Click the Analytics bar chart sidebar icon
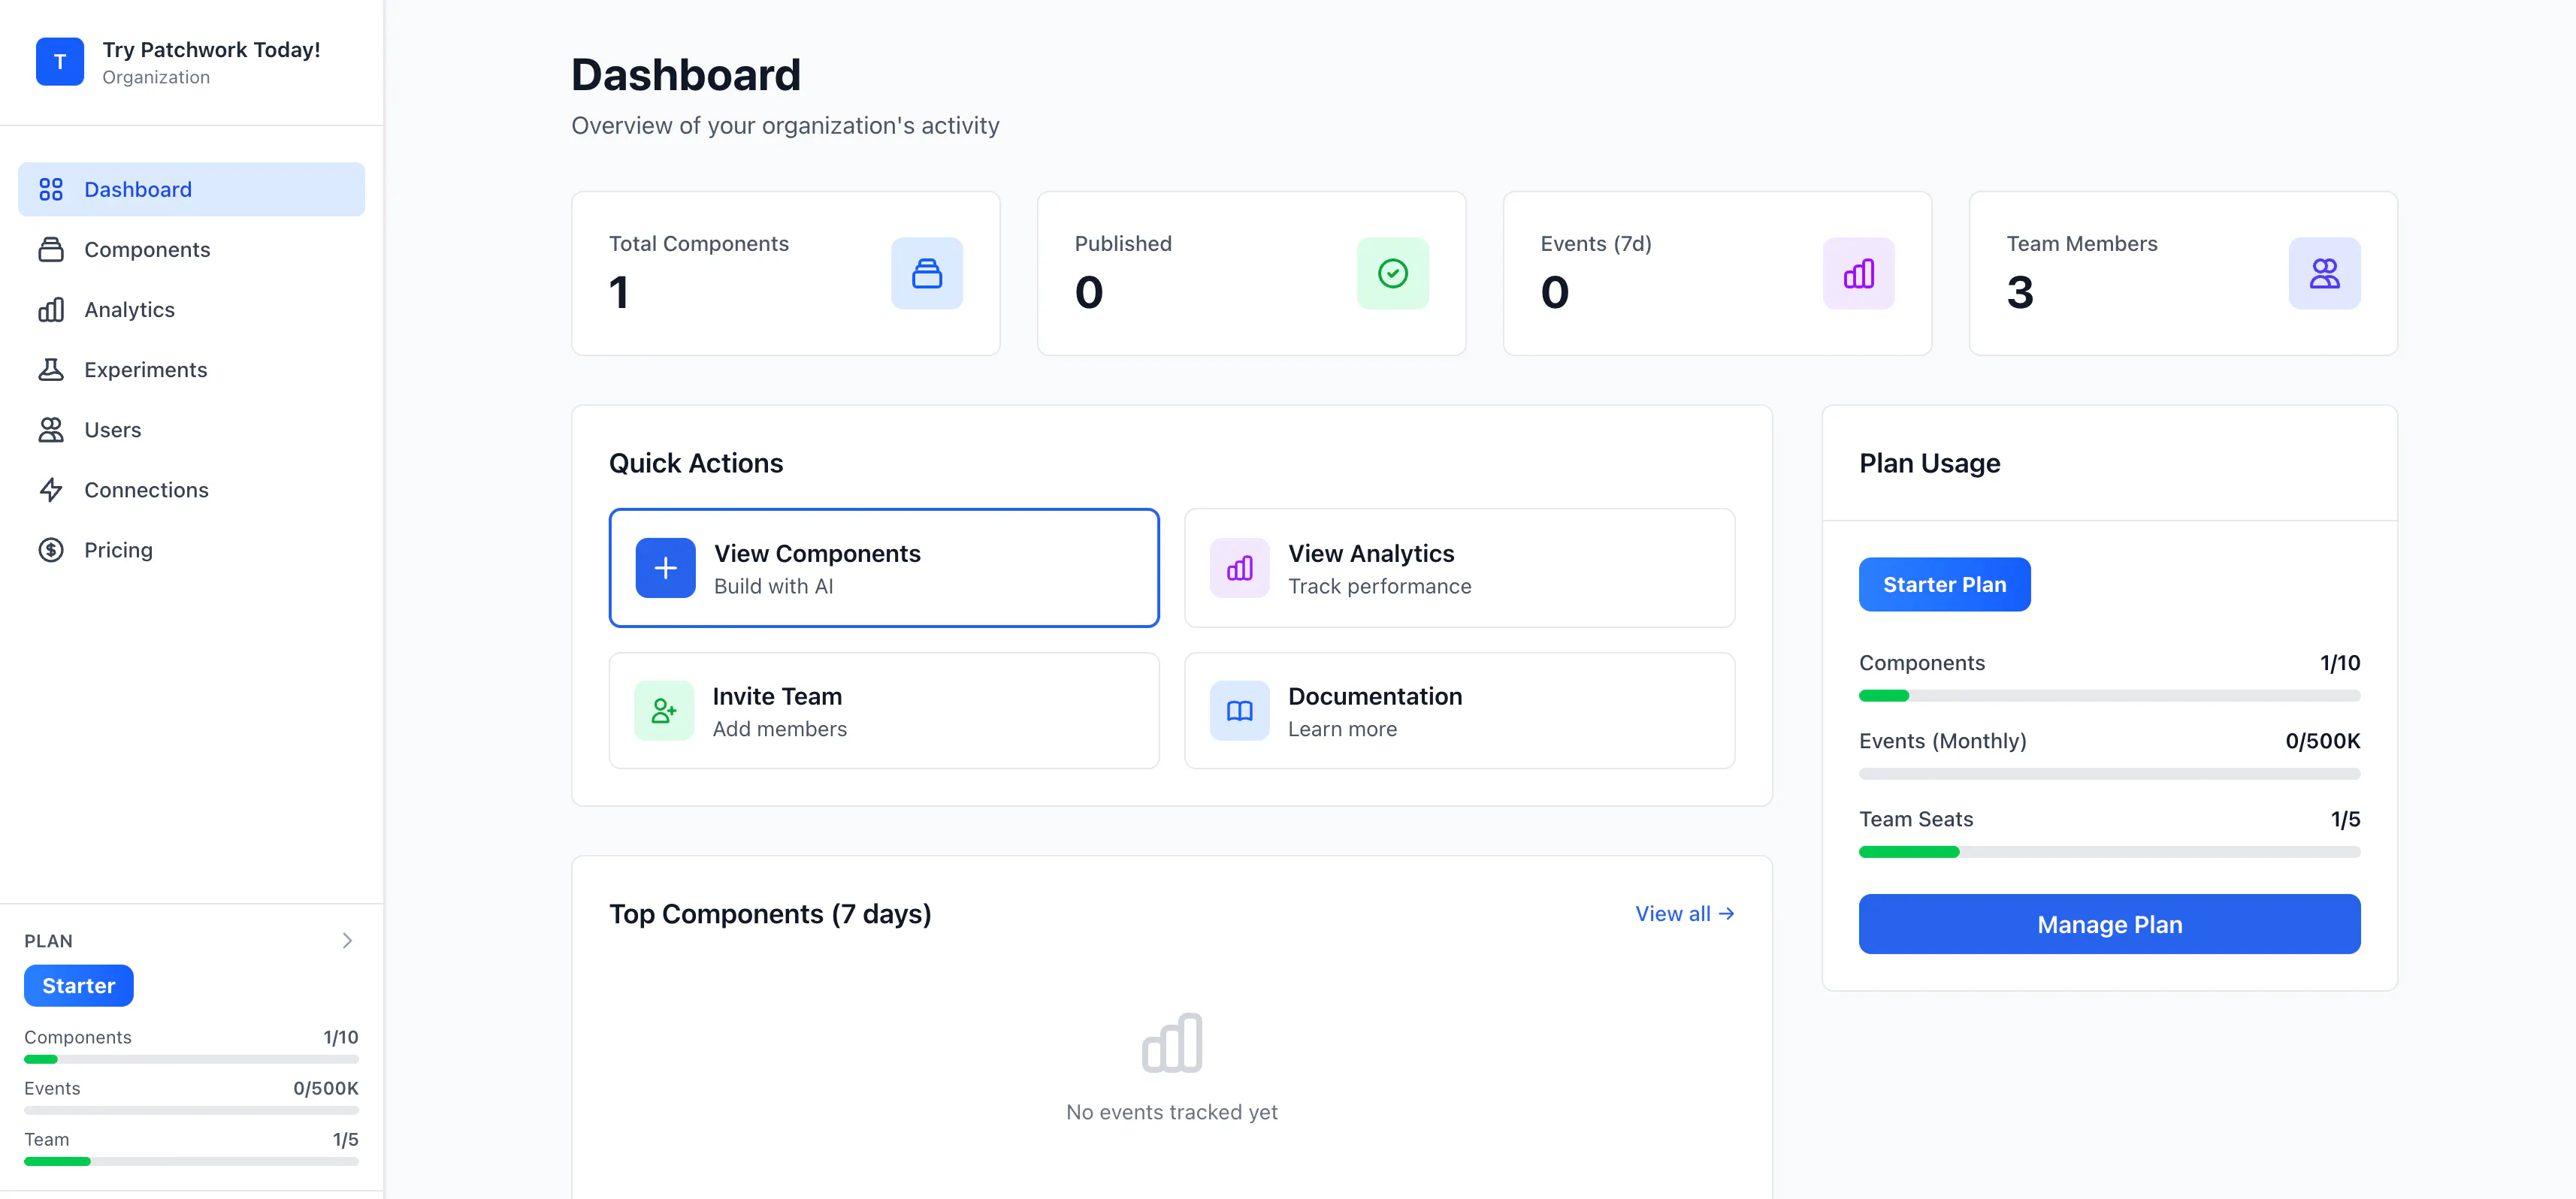Image resolution: width=2576 pixels, height=1199 pixels. [51, 310]
